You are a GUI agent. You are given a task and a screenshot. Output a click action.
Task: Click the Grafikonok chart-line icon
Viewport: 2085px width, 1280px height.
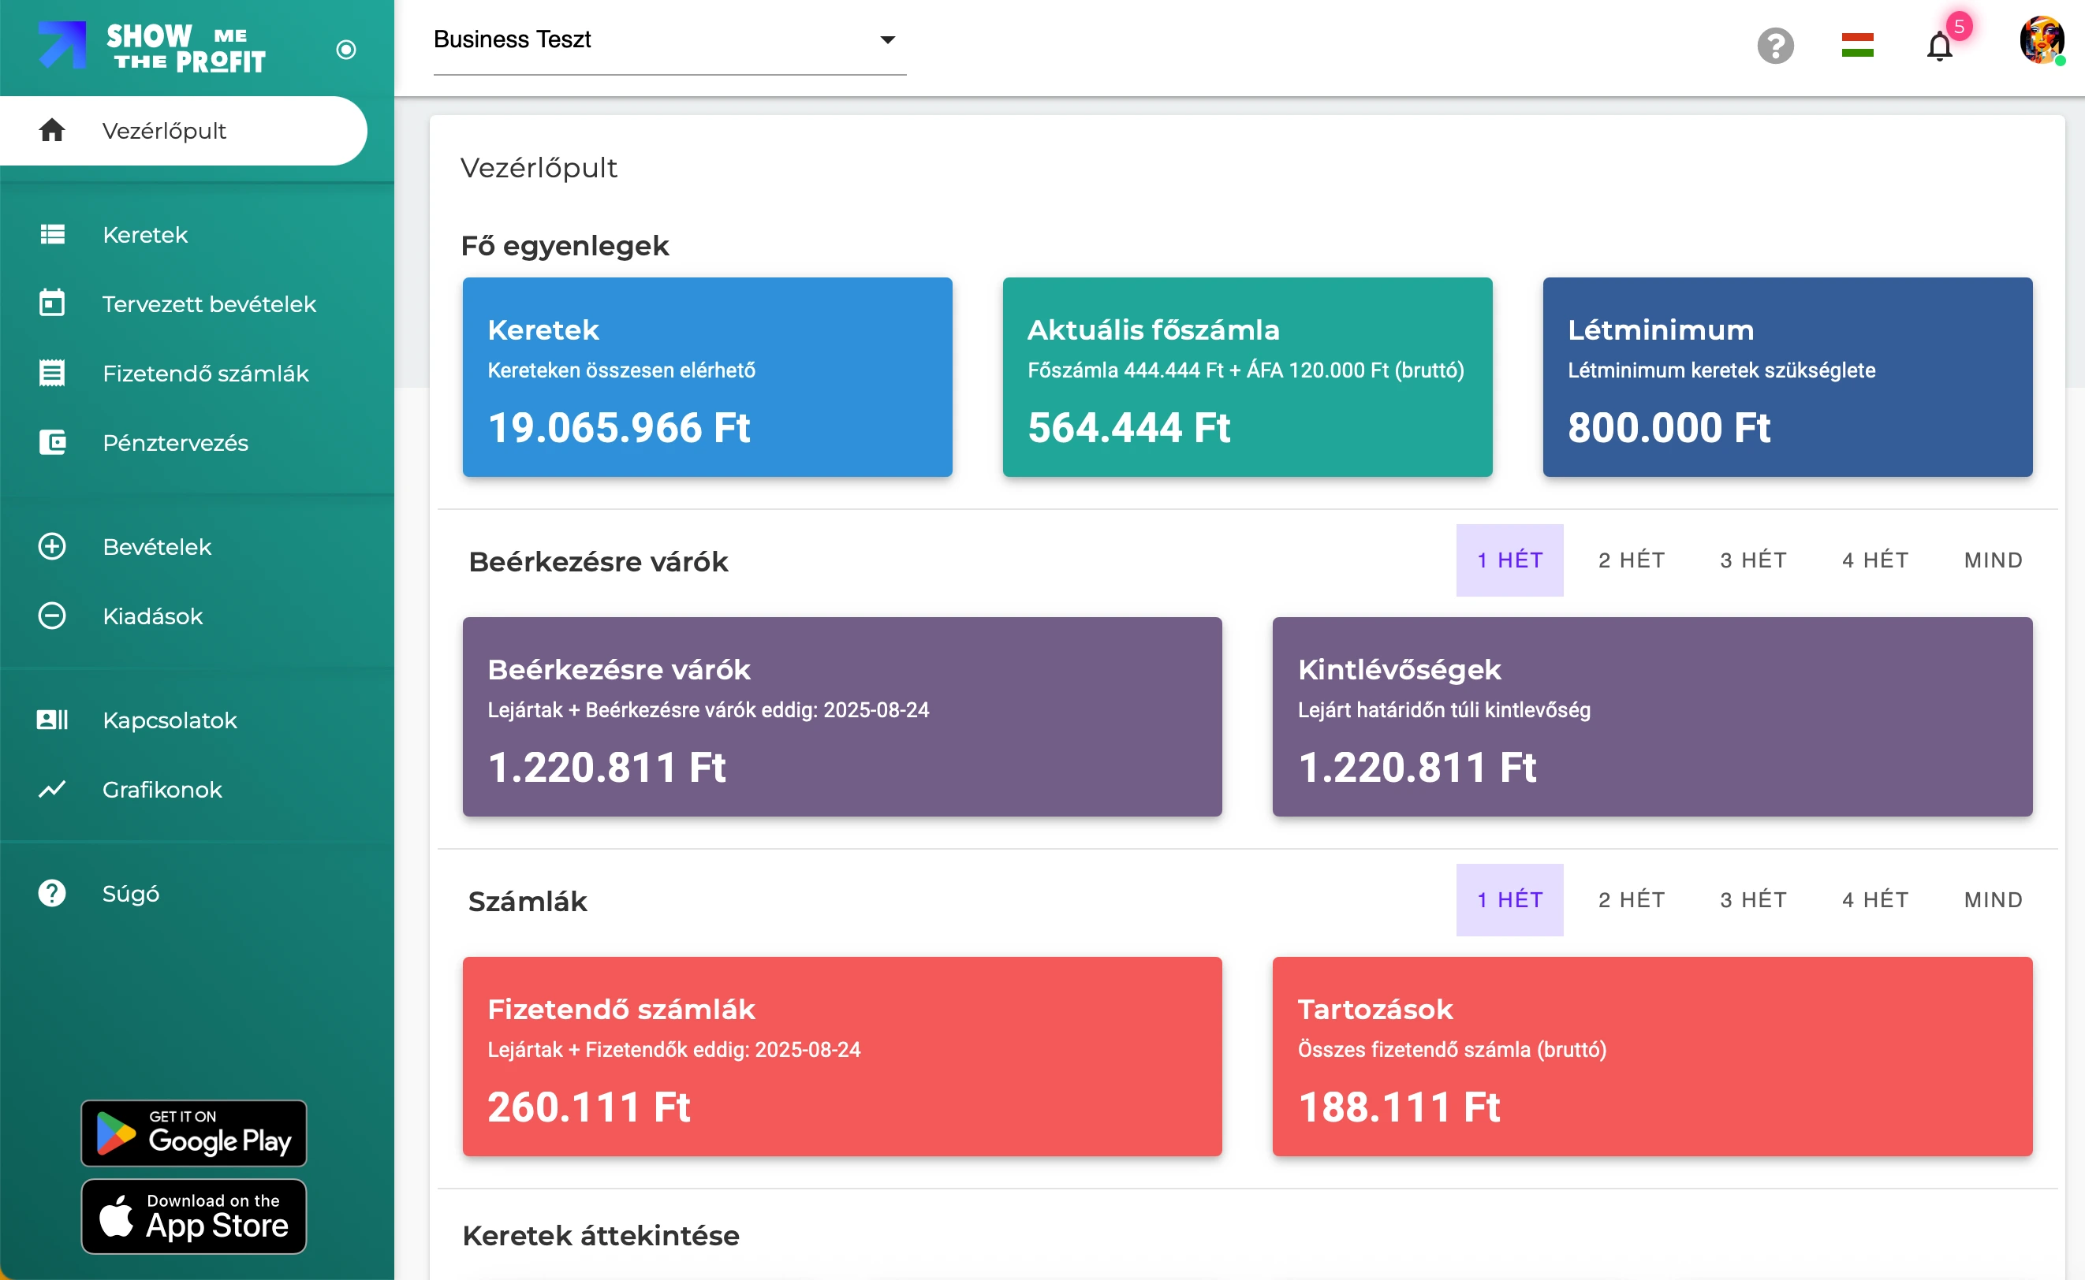pyautogui.click(x=52, y=789)
